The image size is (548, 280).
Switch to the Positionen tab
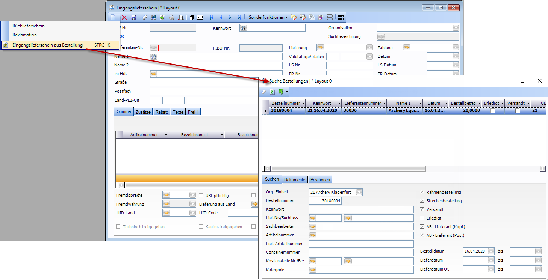pos(320,180)
